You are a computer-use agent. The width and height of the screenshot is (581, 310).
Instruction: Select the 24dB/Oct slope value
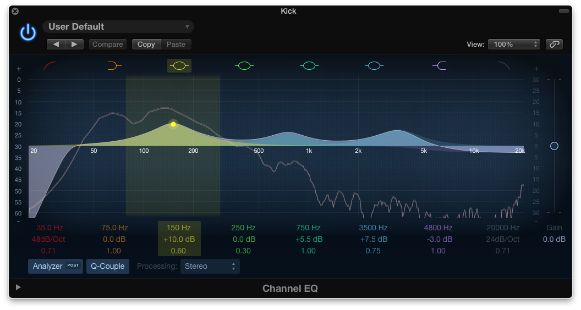click(x=503, y=239)
